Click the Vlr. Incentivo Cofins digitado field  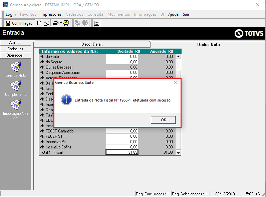point(122,147)
